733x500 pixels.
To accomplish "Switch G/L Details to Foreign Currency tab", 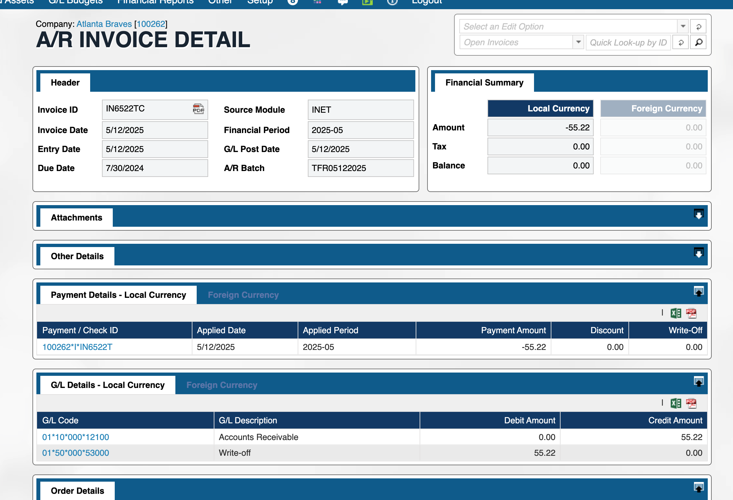I will 222,385.
